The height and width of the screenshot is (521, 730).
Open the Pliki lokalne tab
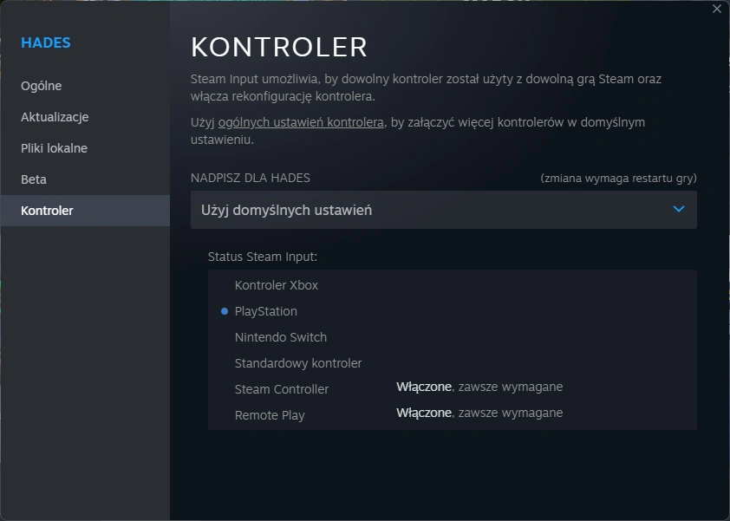85,148
